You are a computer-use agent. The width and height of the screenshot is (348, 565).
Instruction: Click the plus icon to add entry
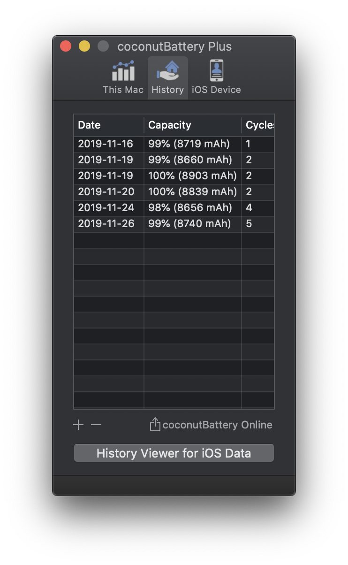pos(78,425)
